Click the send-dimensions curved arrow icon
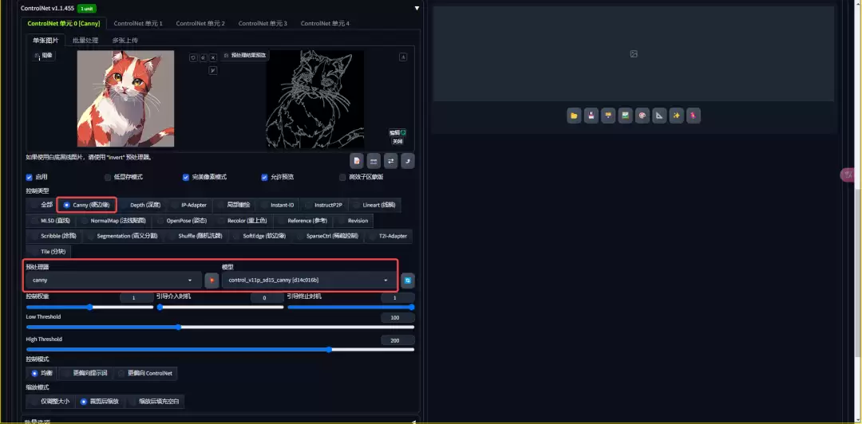Viewport: 862px width, 424px height. (x=408, y=161)
